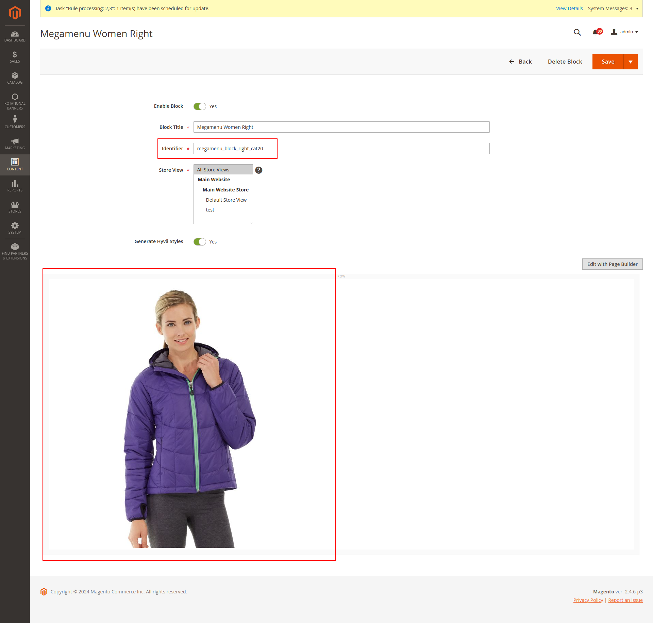Toggle the Generate Hyvä Styles switch
The width and height of the screenshot is (653, 624).
pos(200,242)
